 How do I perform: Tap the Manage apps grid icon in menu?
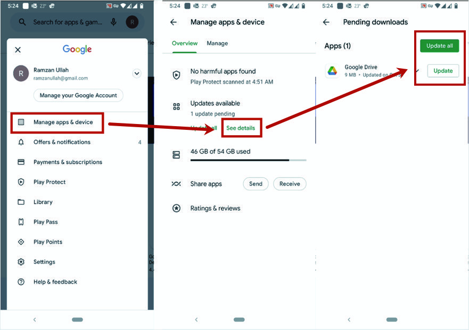coord(21,122)
